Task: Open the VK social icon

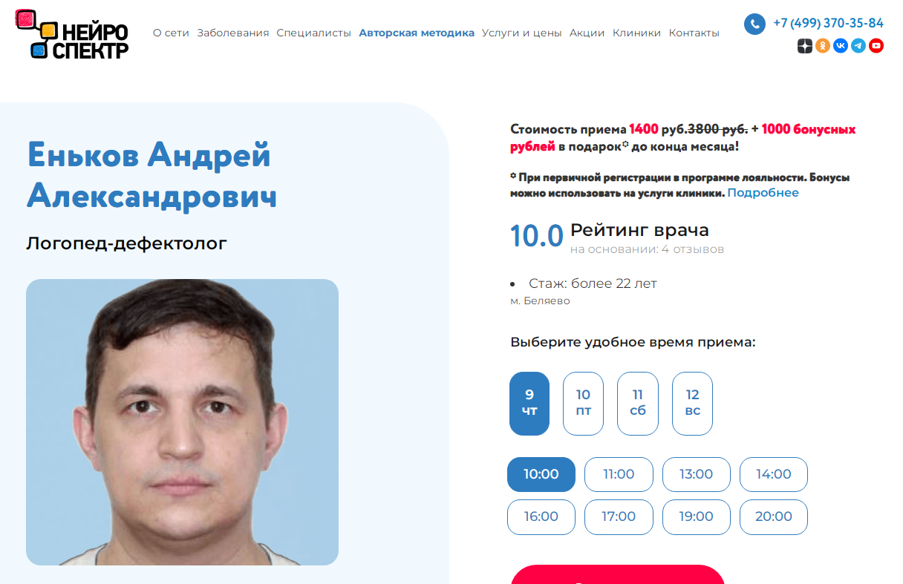Action: tap(841, 46)
